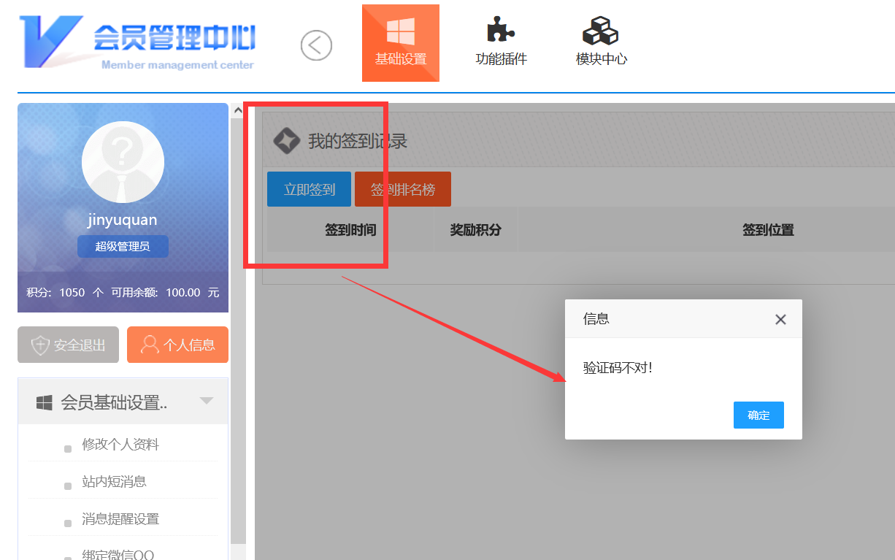Open 个人信息 profile button
This screenshot has height=560, width=895.
(177, 345)
